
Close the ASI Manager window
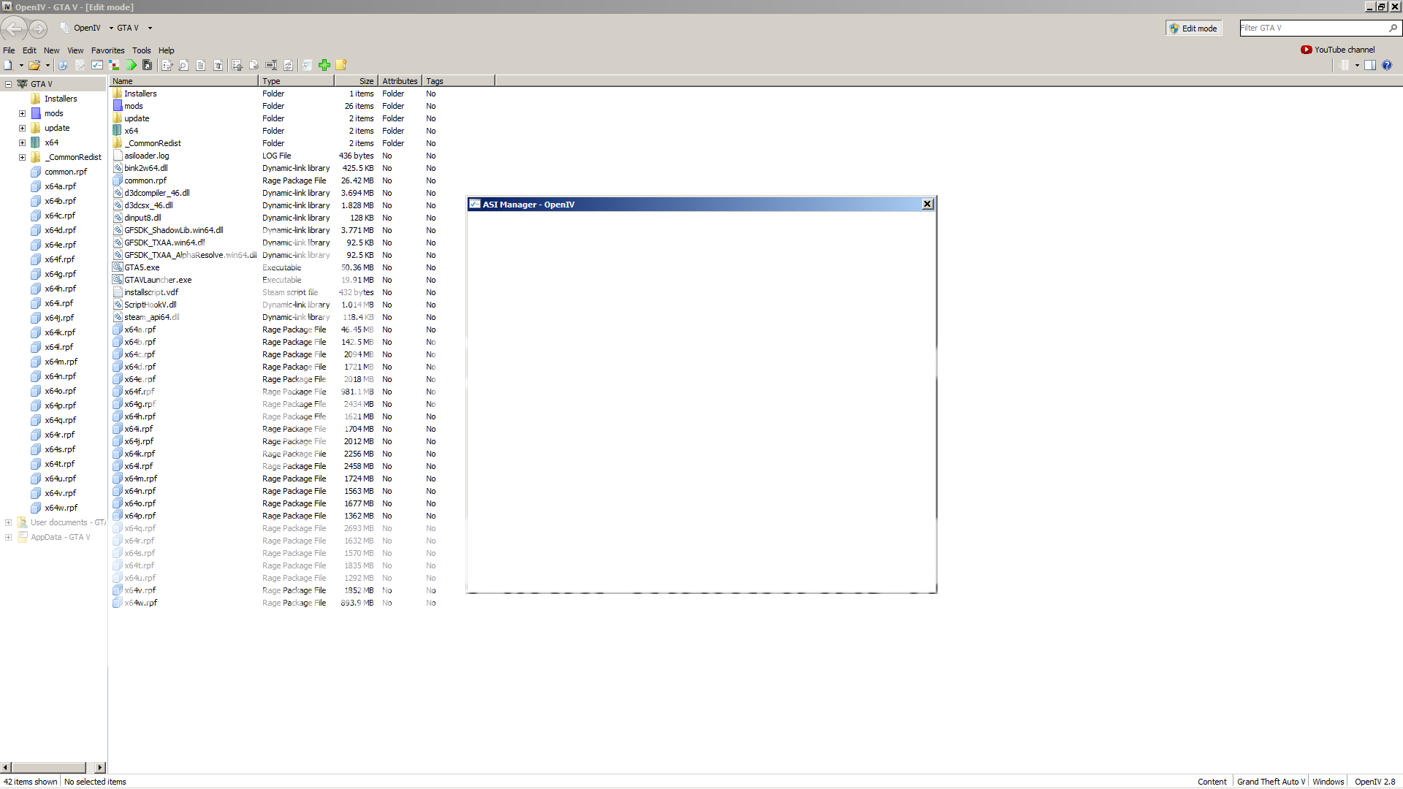pyautogui.click(x=927, y=204)
